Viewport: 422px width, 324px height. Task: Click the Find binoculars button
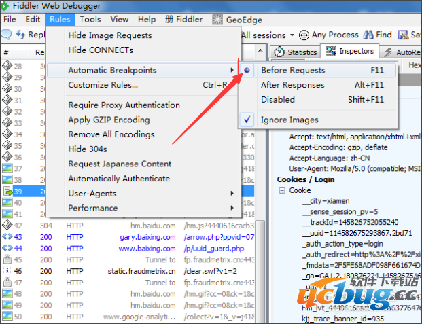coord(378,35)
